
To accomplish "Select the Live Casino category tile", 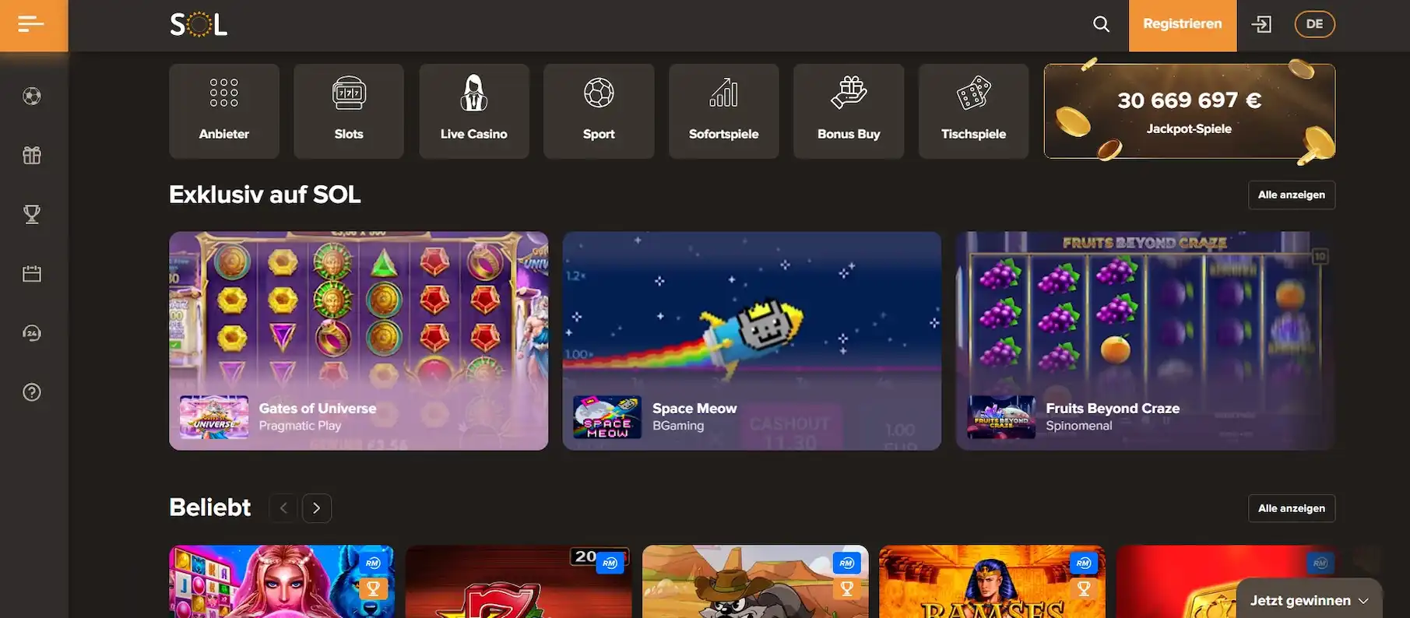I will 474,111.
